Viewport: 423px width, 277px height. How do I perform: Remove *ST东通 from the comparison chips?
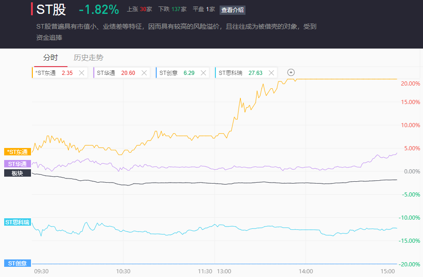coord(82,73)
